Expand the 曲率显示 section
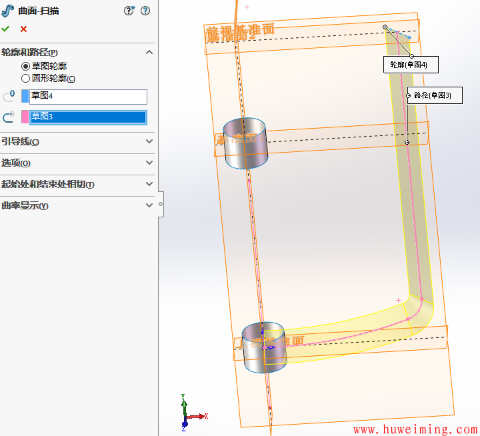Viewport: 480px width, 436px height. pyautogui.click(x=149, y=205)
